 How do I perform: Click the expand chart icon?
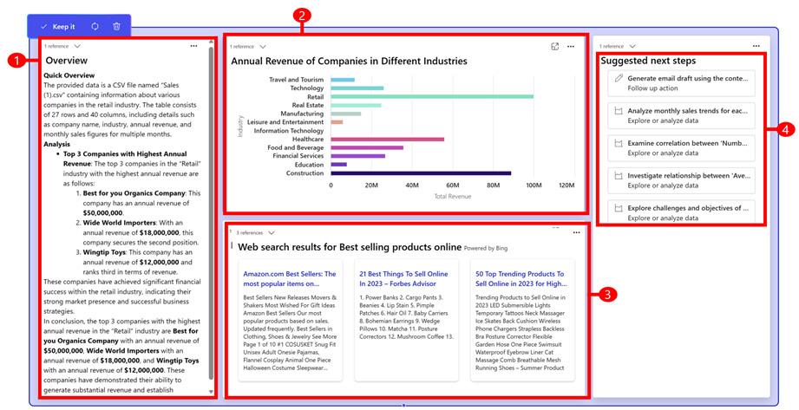coord(555,47)
